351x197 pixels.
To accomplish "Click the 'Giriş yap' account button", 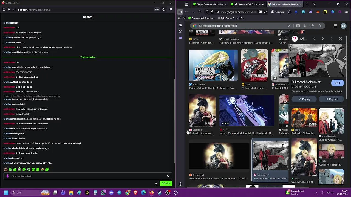I will coord(278,12).
